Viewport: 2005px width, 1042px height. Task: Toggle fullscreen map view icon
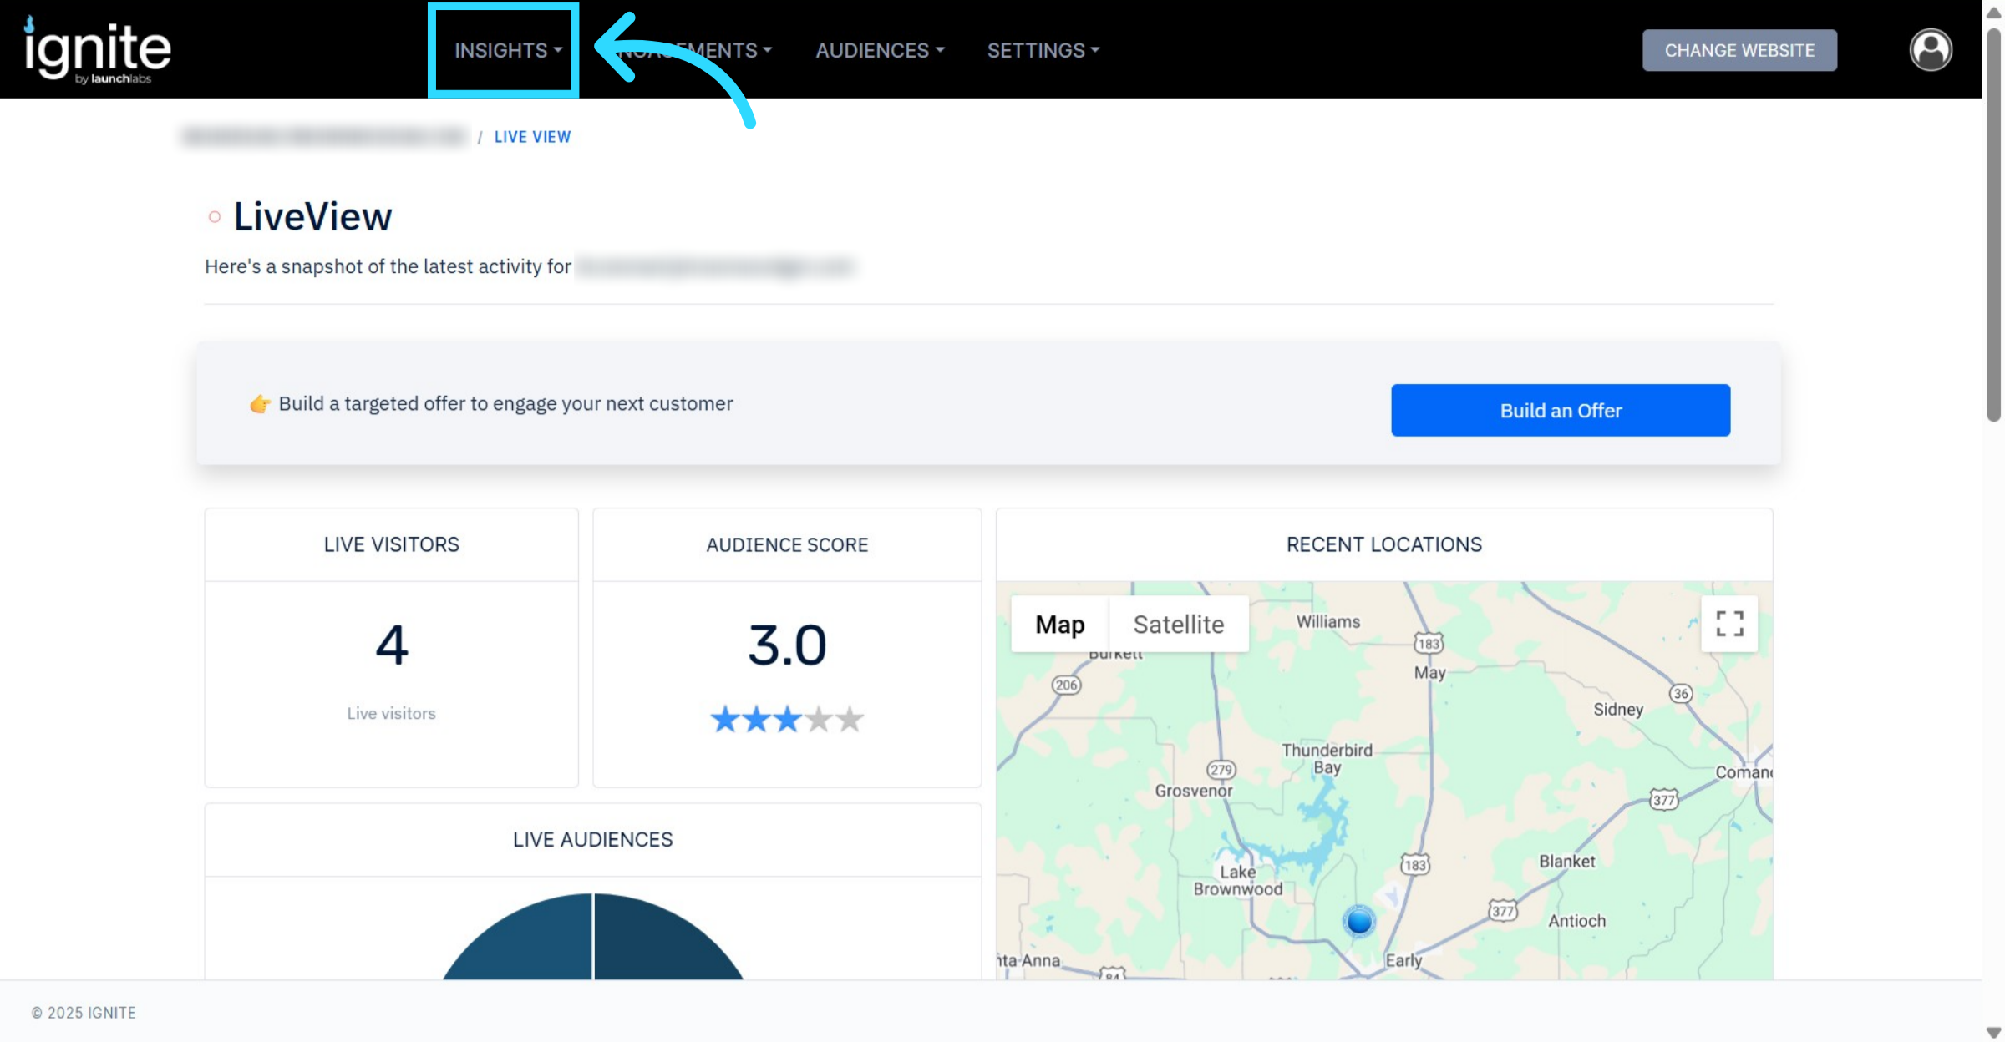tap(1728, 624)
